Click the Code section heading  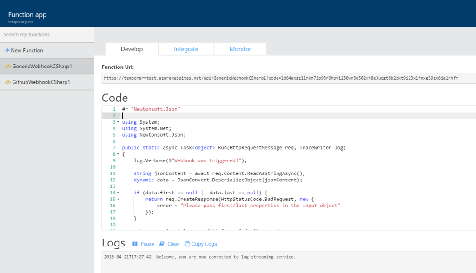click(x=115, y=98)
